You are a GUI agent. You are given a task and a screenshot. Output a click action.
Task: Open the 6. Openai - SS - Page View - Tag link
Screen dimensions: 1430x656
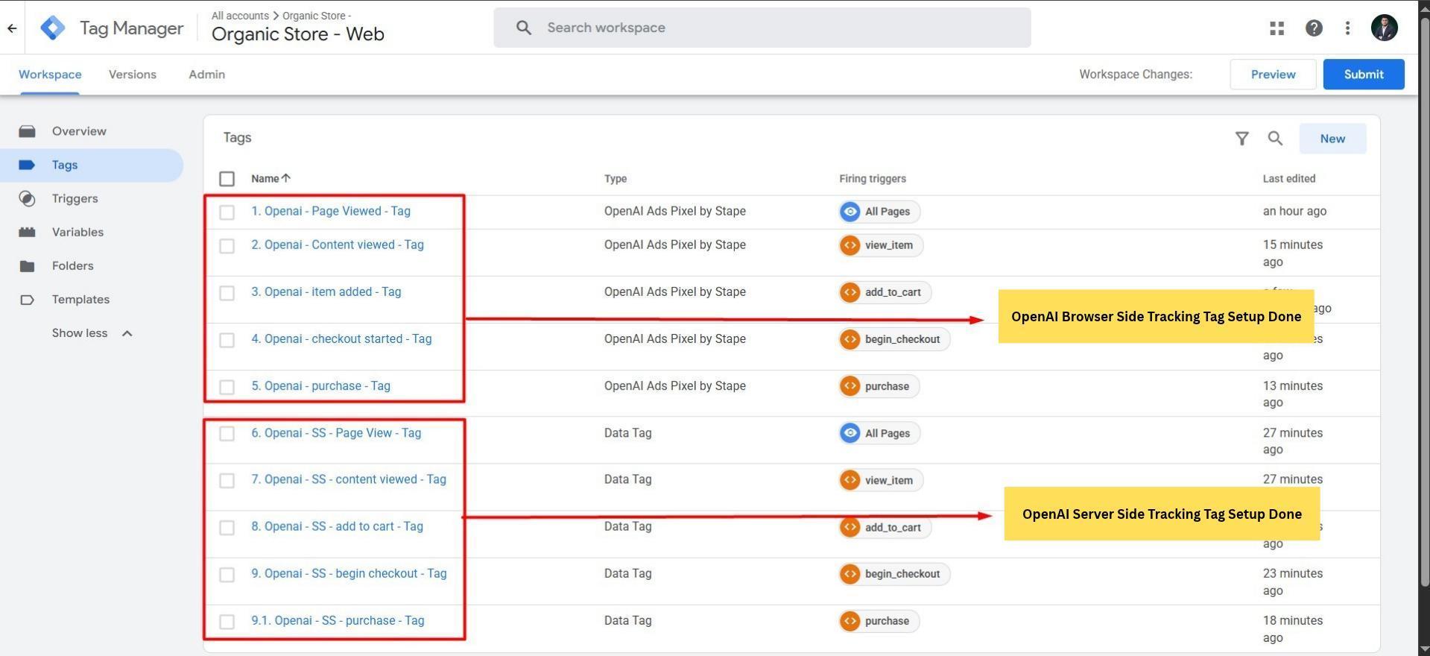[x=336, y=433]
